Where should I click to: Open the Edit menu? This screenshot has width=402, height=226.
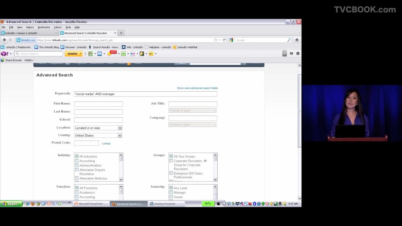click(11, 27)
